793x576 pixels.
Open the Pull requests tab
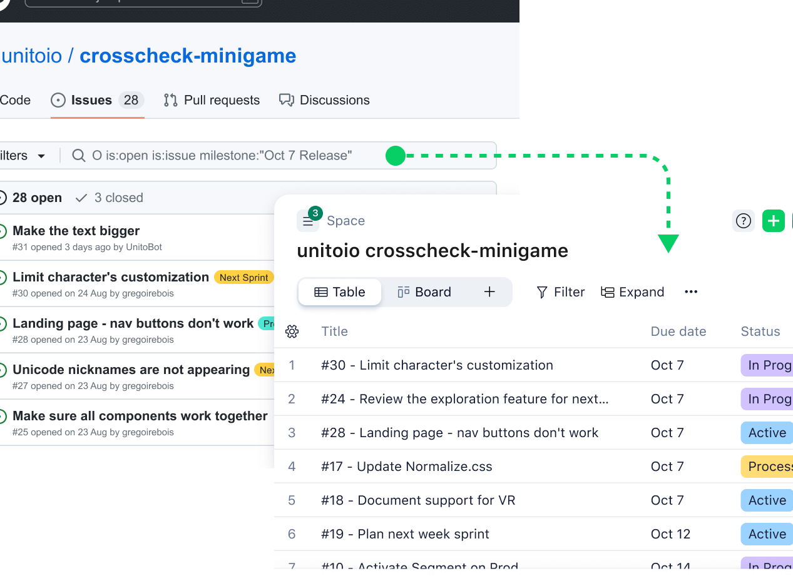(212, 100)
